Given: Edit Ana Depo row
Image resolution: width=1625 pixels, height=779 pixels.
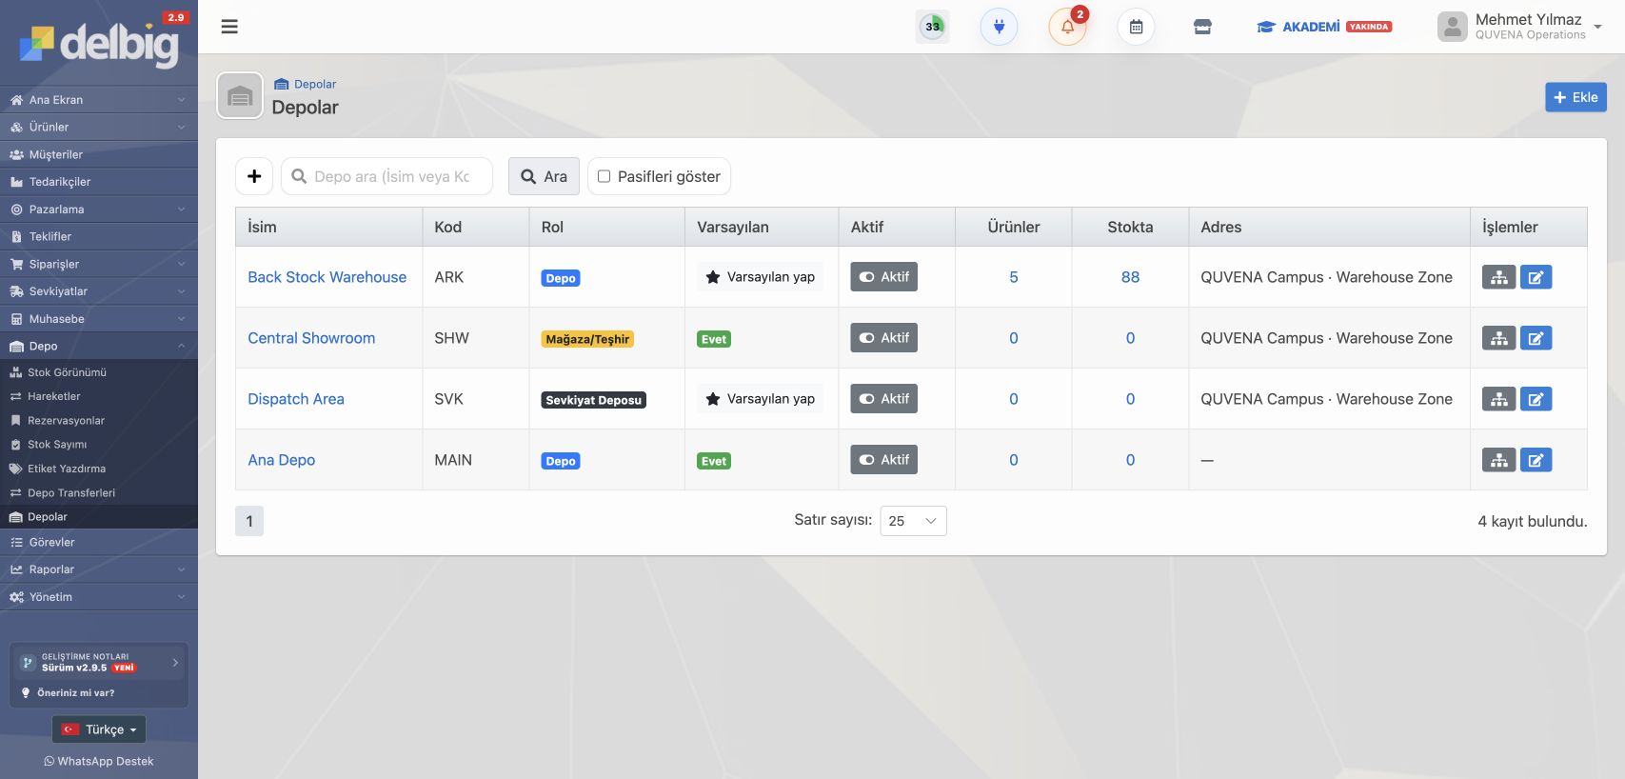Looking at the screenshot, I should pyautogui.click(x=1536, y=460).
